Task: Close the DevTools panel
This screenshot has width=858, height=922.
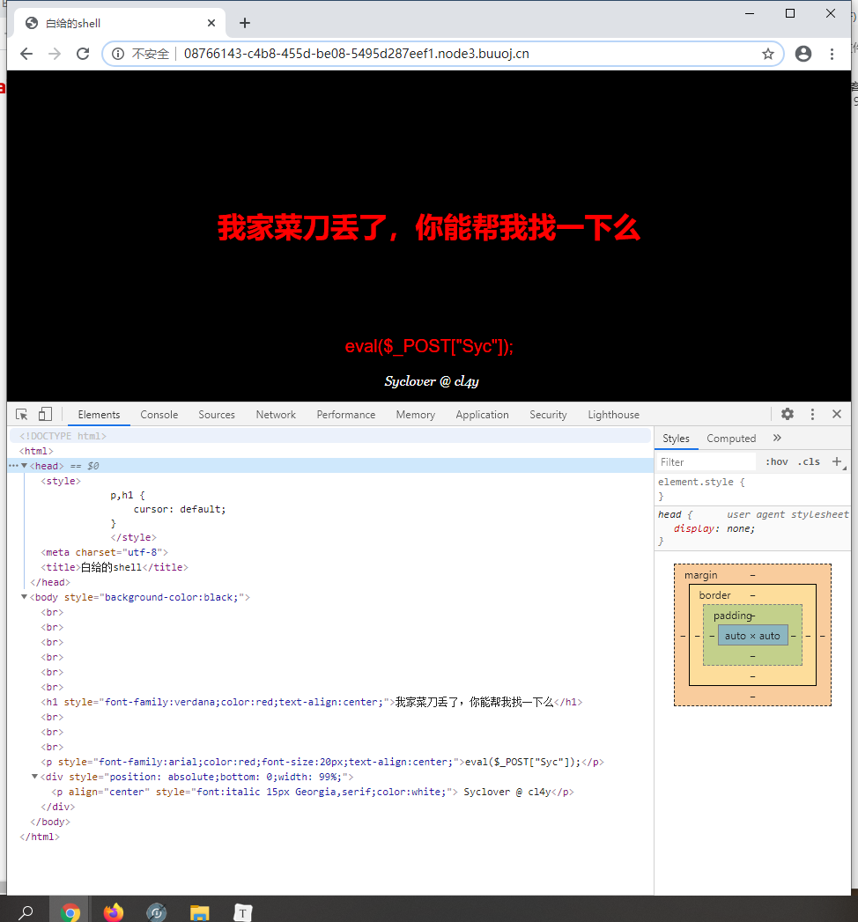Action: pos(837,414)
